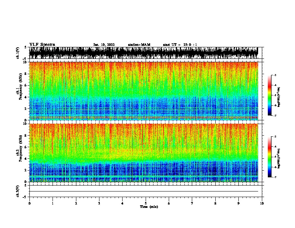Click the '-7' label on ch.2 color bar
This screenshot has height=228, width=295.
275,177
